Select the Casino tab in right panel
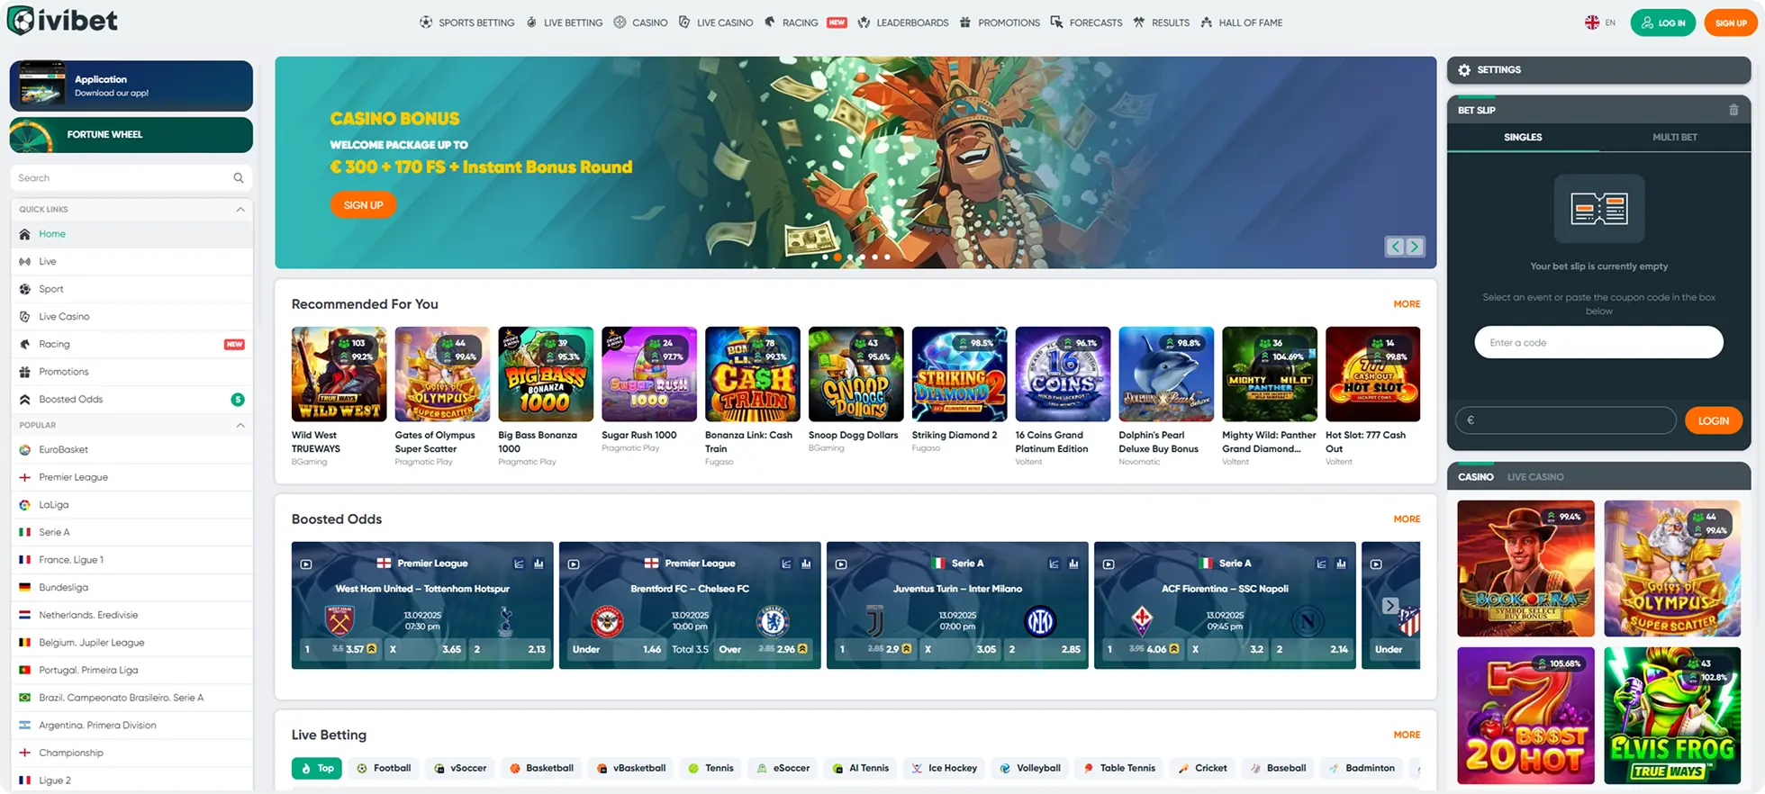This screenshot has width=1765, height=794. 1475,477
